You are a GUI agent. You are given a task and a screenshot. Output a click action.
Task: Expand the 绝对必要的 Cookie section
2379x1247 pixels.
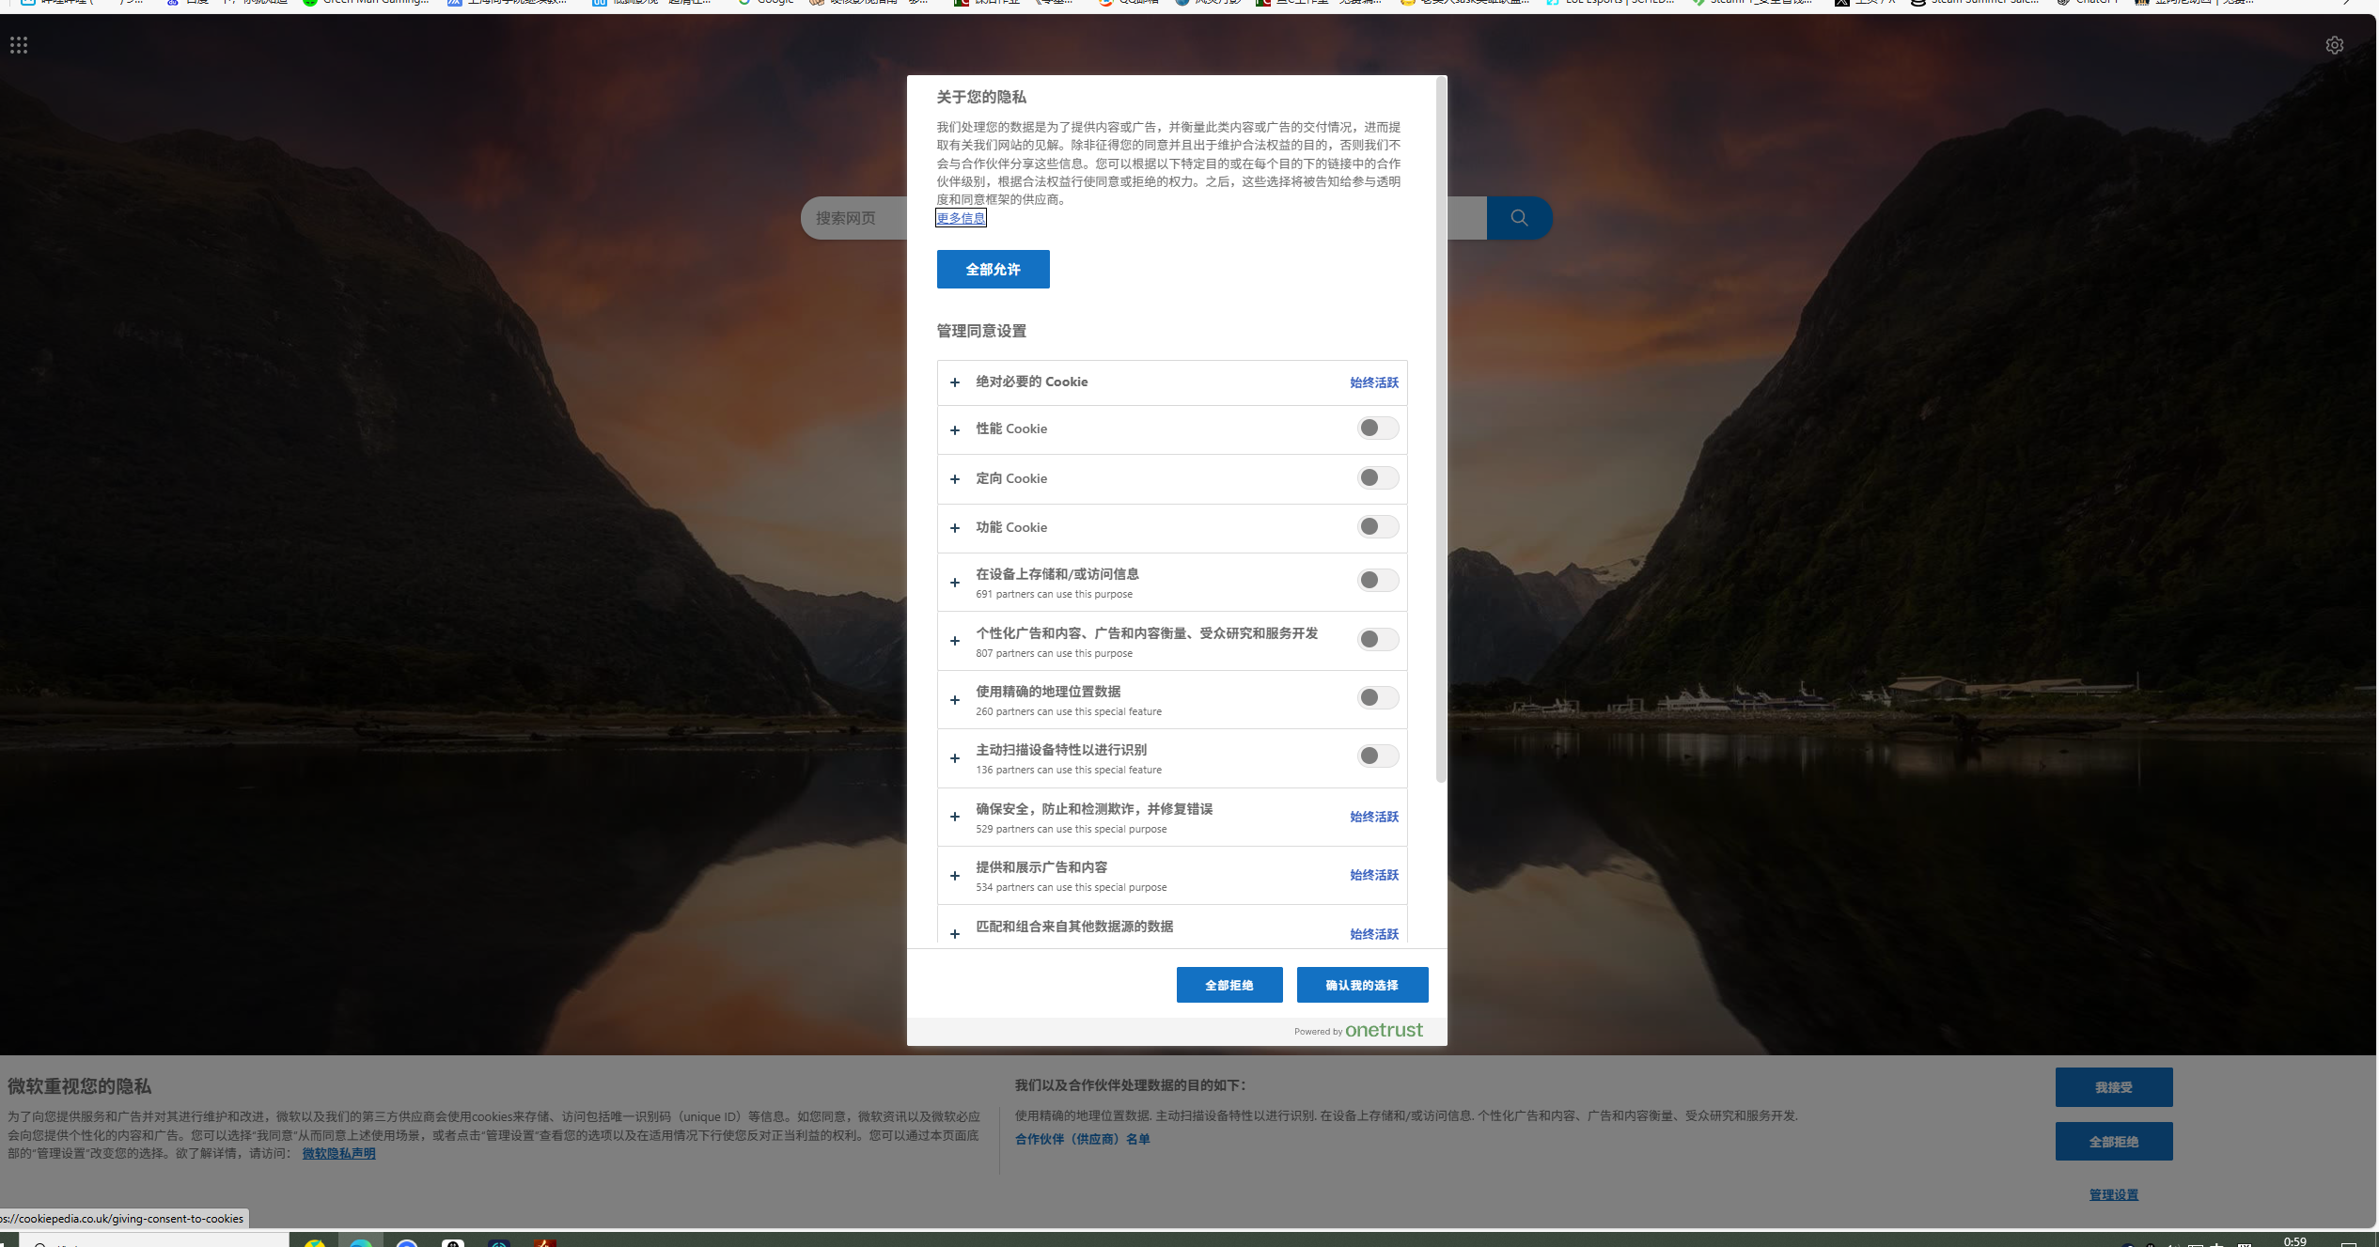tap(955, 382)
